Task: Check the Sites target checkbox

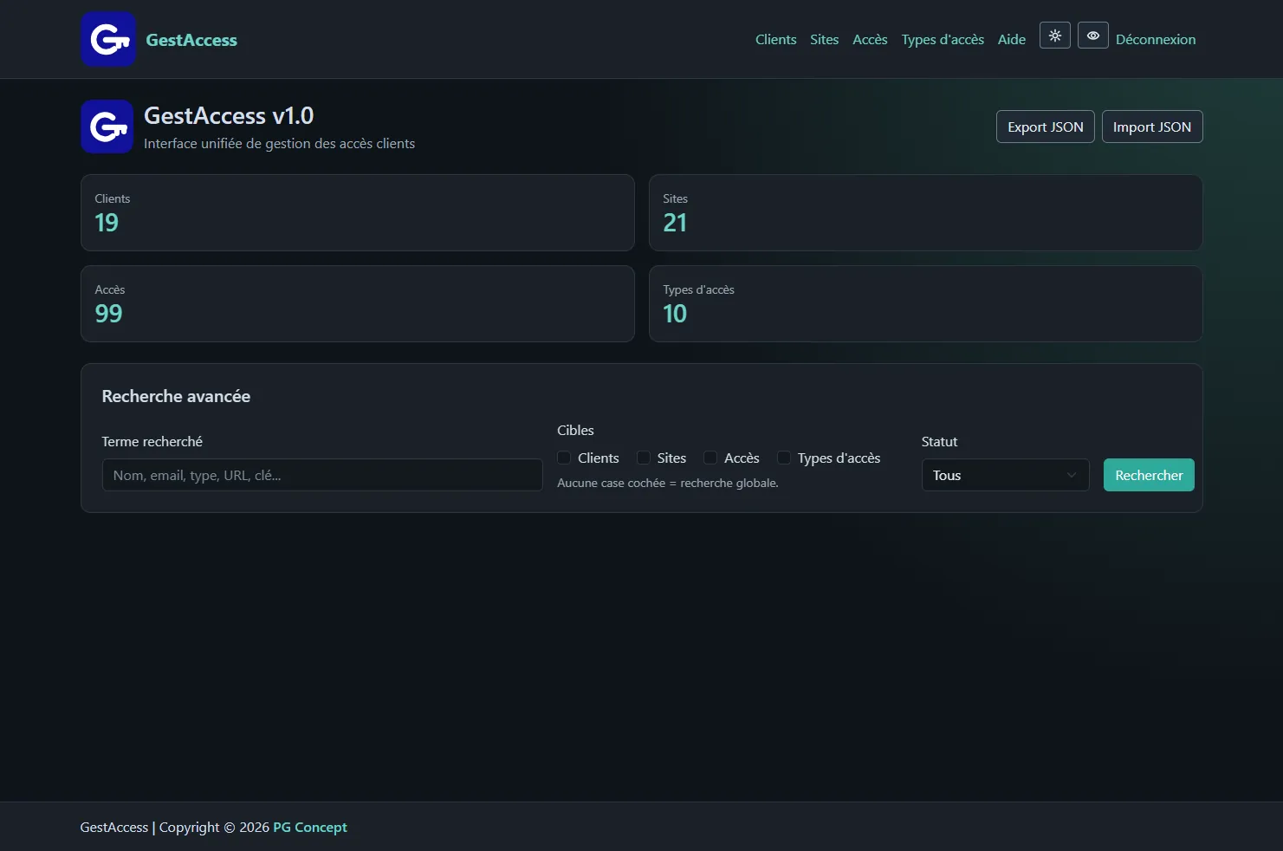Action: tap(644, 458)
